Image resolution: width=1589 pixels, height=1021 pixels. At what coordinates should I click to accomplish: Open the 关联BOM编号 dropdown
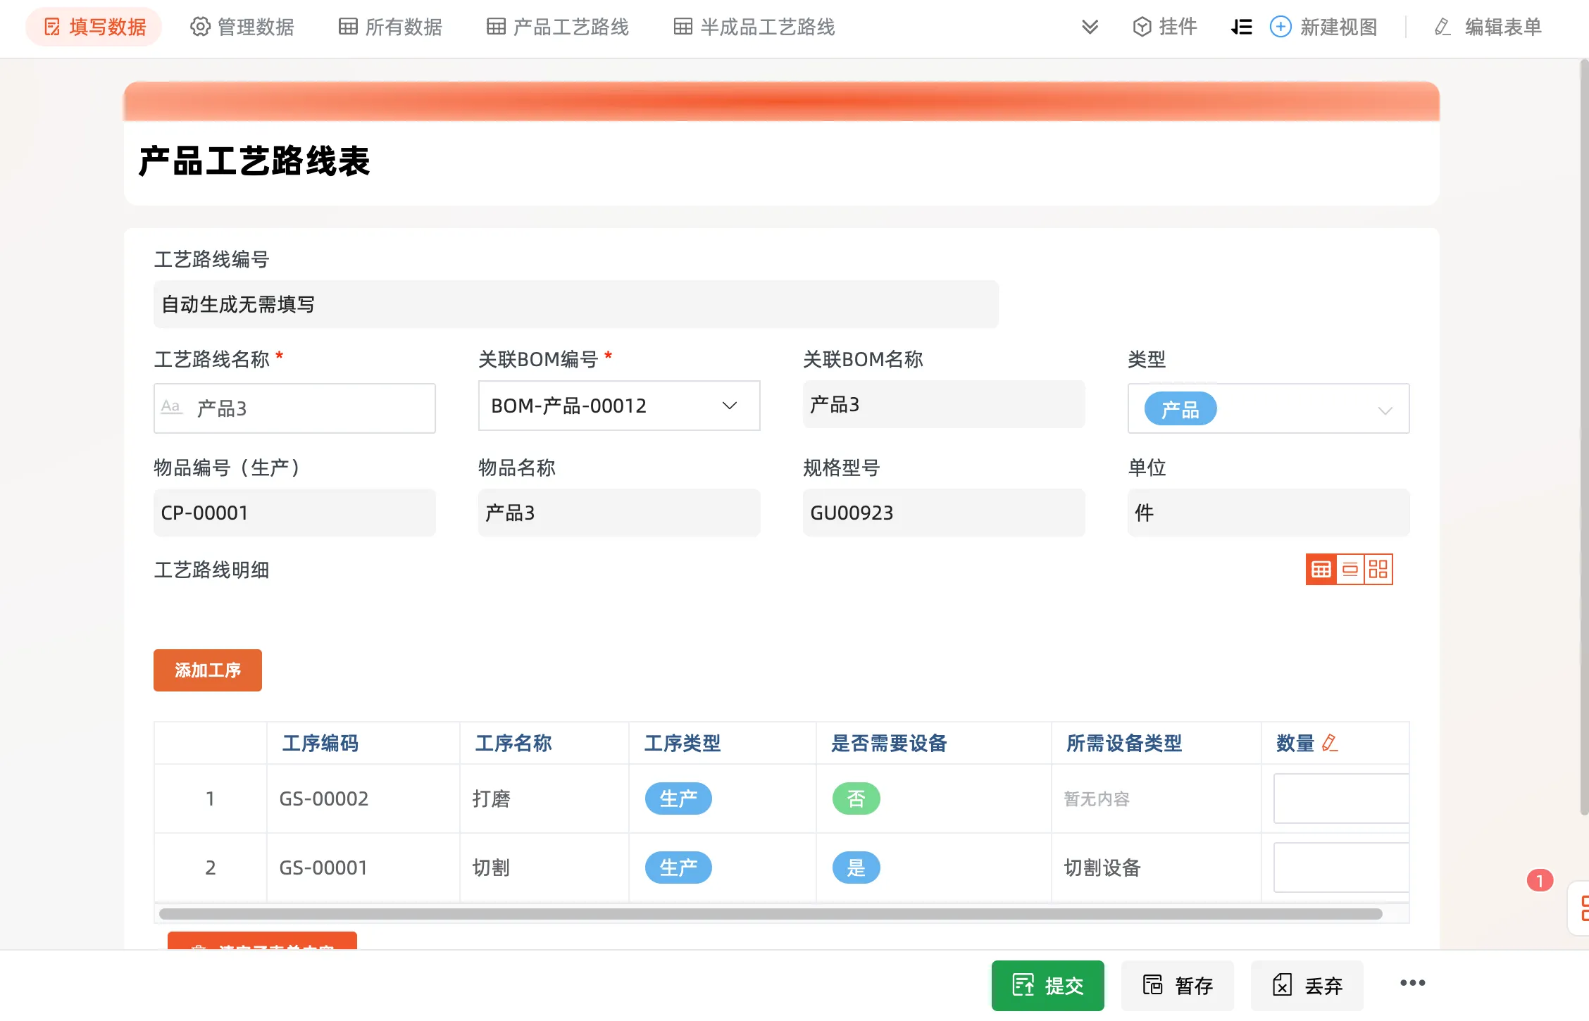tap(618, 406)
